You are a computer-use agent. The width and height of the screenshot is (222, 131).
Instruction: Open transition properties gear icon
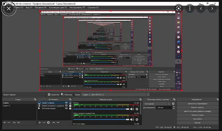pos(173,104)
